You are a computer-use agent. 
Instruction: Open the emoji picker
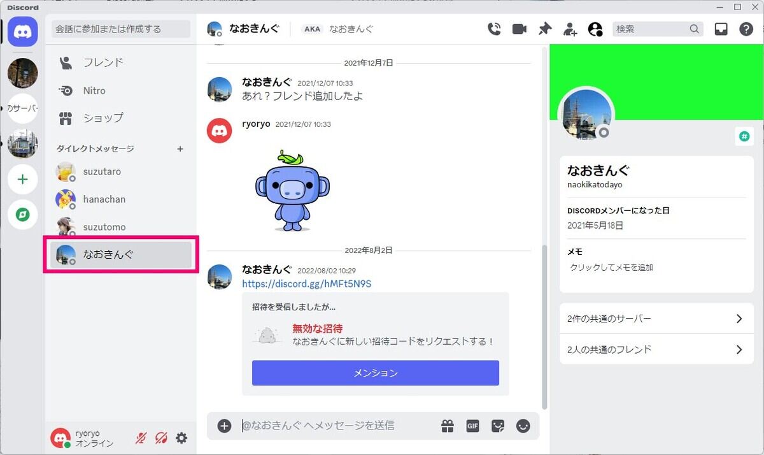pyautogui.click(x=523, y=426)
